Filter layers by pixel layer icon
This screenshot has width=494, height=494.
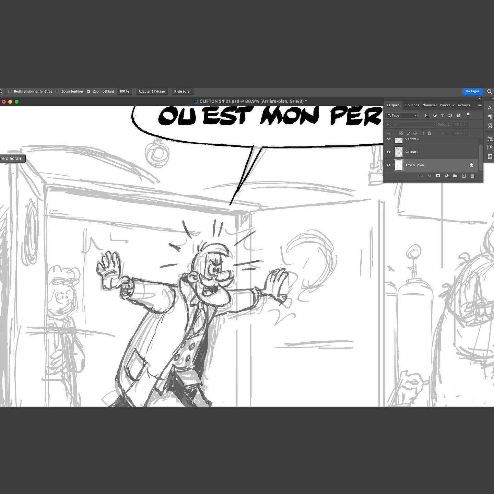point(427,116)
